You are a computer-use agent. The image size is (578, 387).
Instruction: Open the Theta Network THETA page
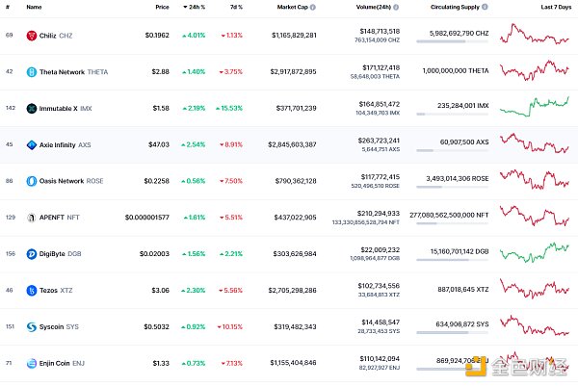(x=74, y=72)
